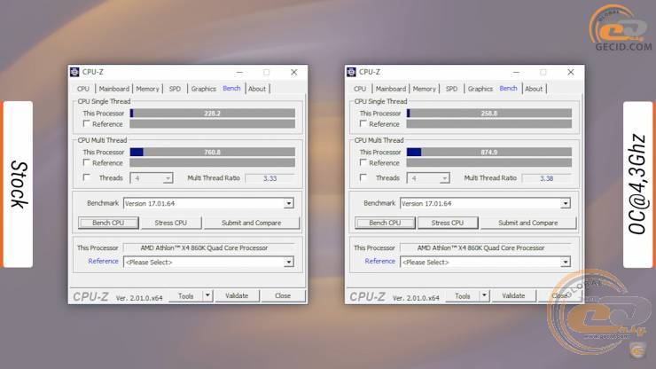
Task: Tick the Threads checkbox in right OC window
Action: tap(363, 177)
